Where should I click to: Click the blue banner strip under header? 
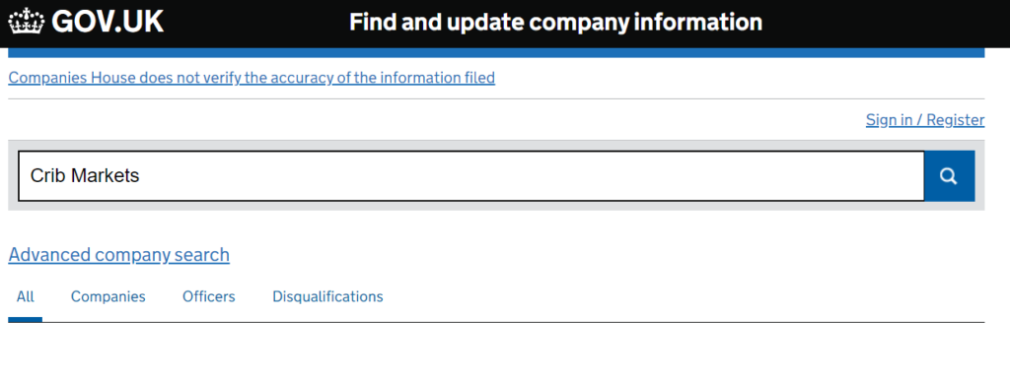click(x=496, y=53)
